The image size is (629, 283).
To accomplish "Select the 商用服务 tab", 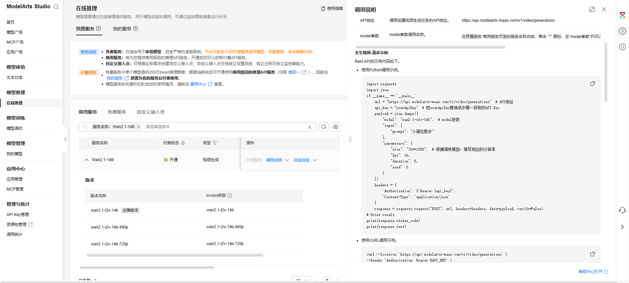I will click(88, 112).
